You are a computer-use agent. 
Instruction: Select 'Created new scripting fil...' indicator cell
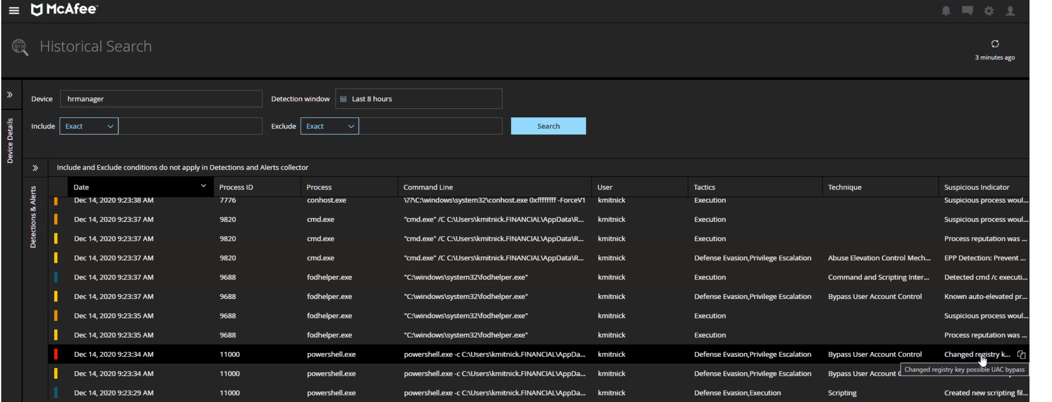pos(986,393)
